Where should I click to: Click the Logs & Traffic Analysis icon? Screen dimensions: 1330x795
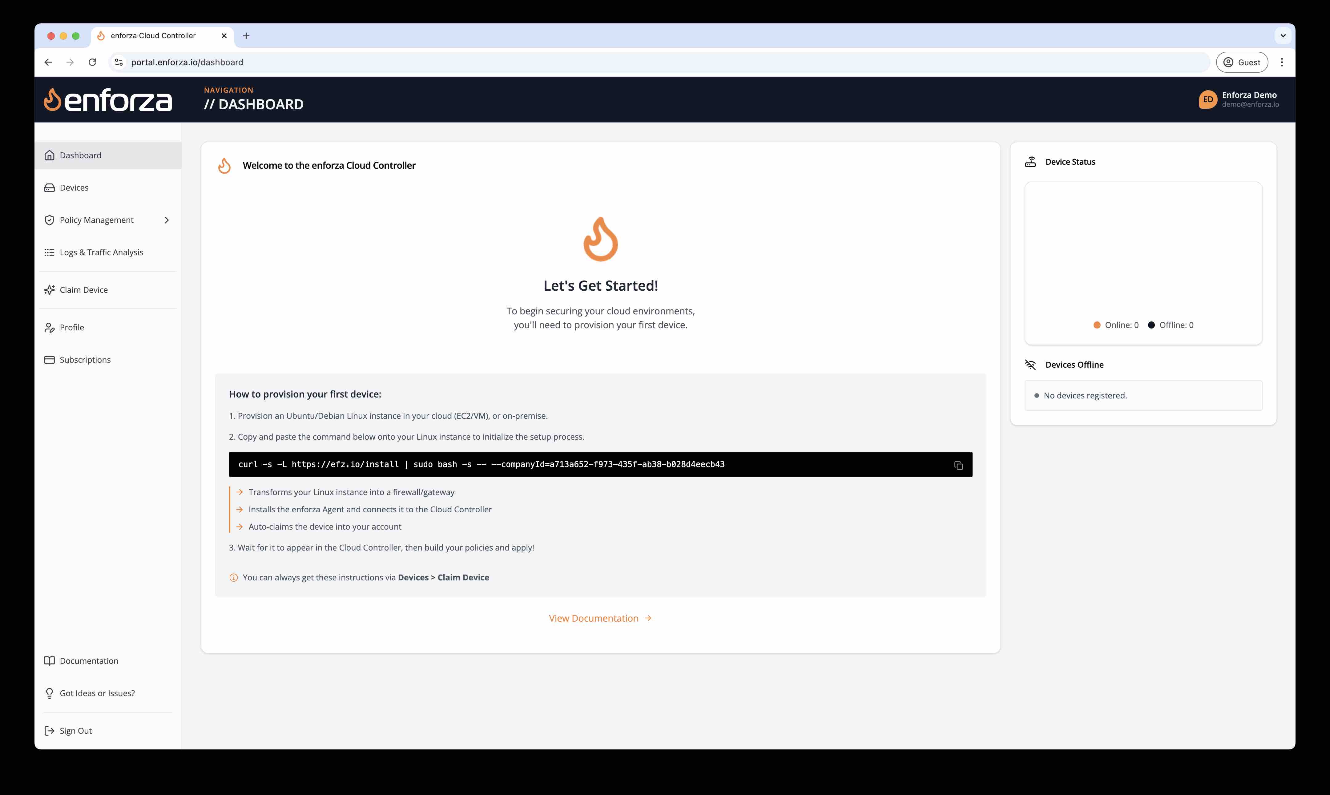[49, 252]
